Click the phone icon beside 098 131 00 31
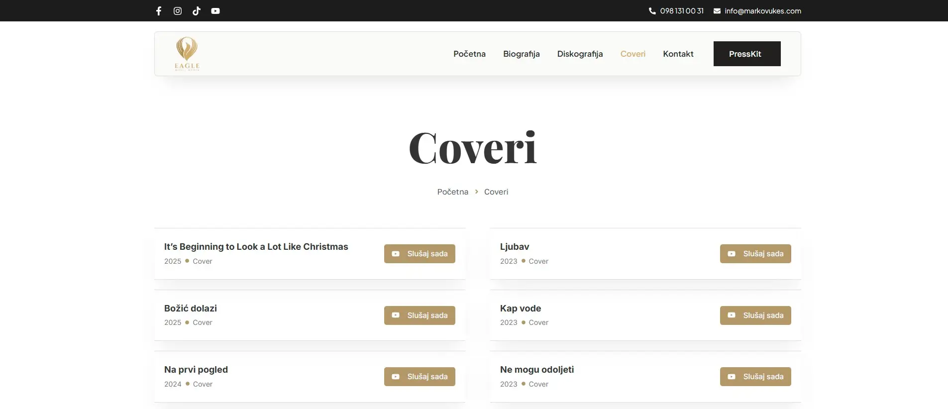 coord(652,11)
